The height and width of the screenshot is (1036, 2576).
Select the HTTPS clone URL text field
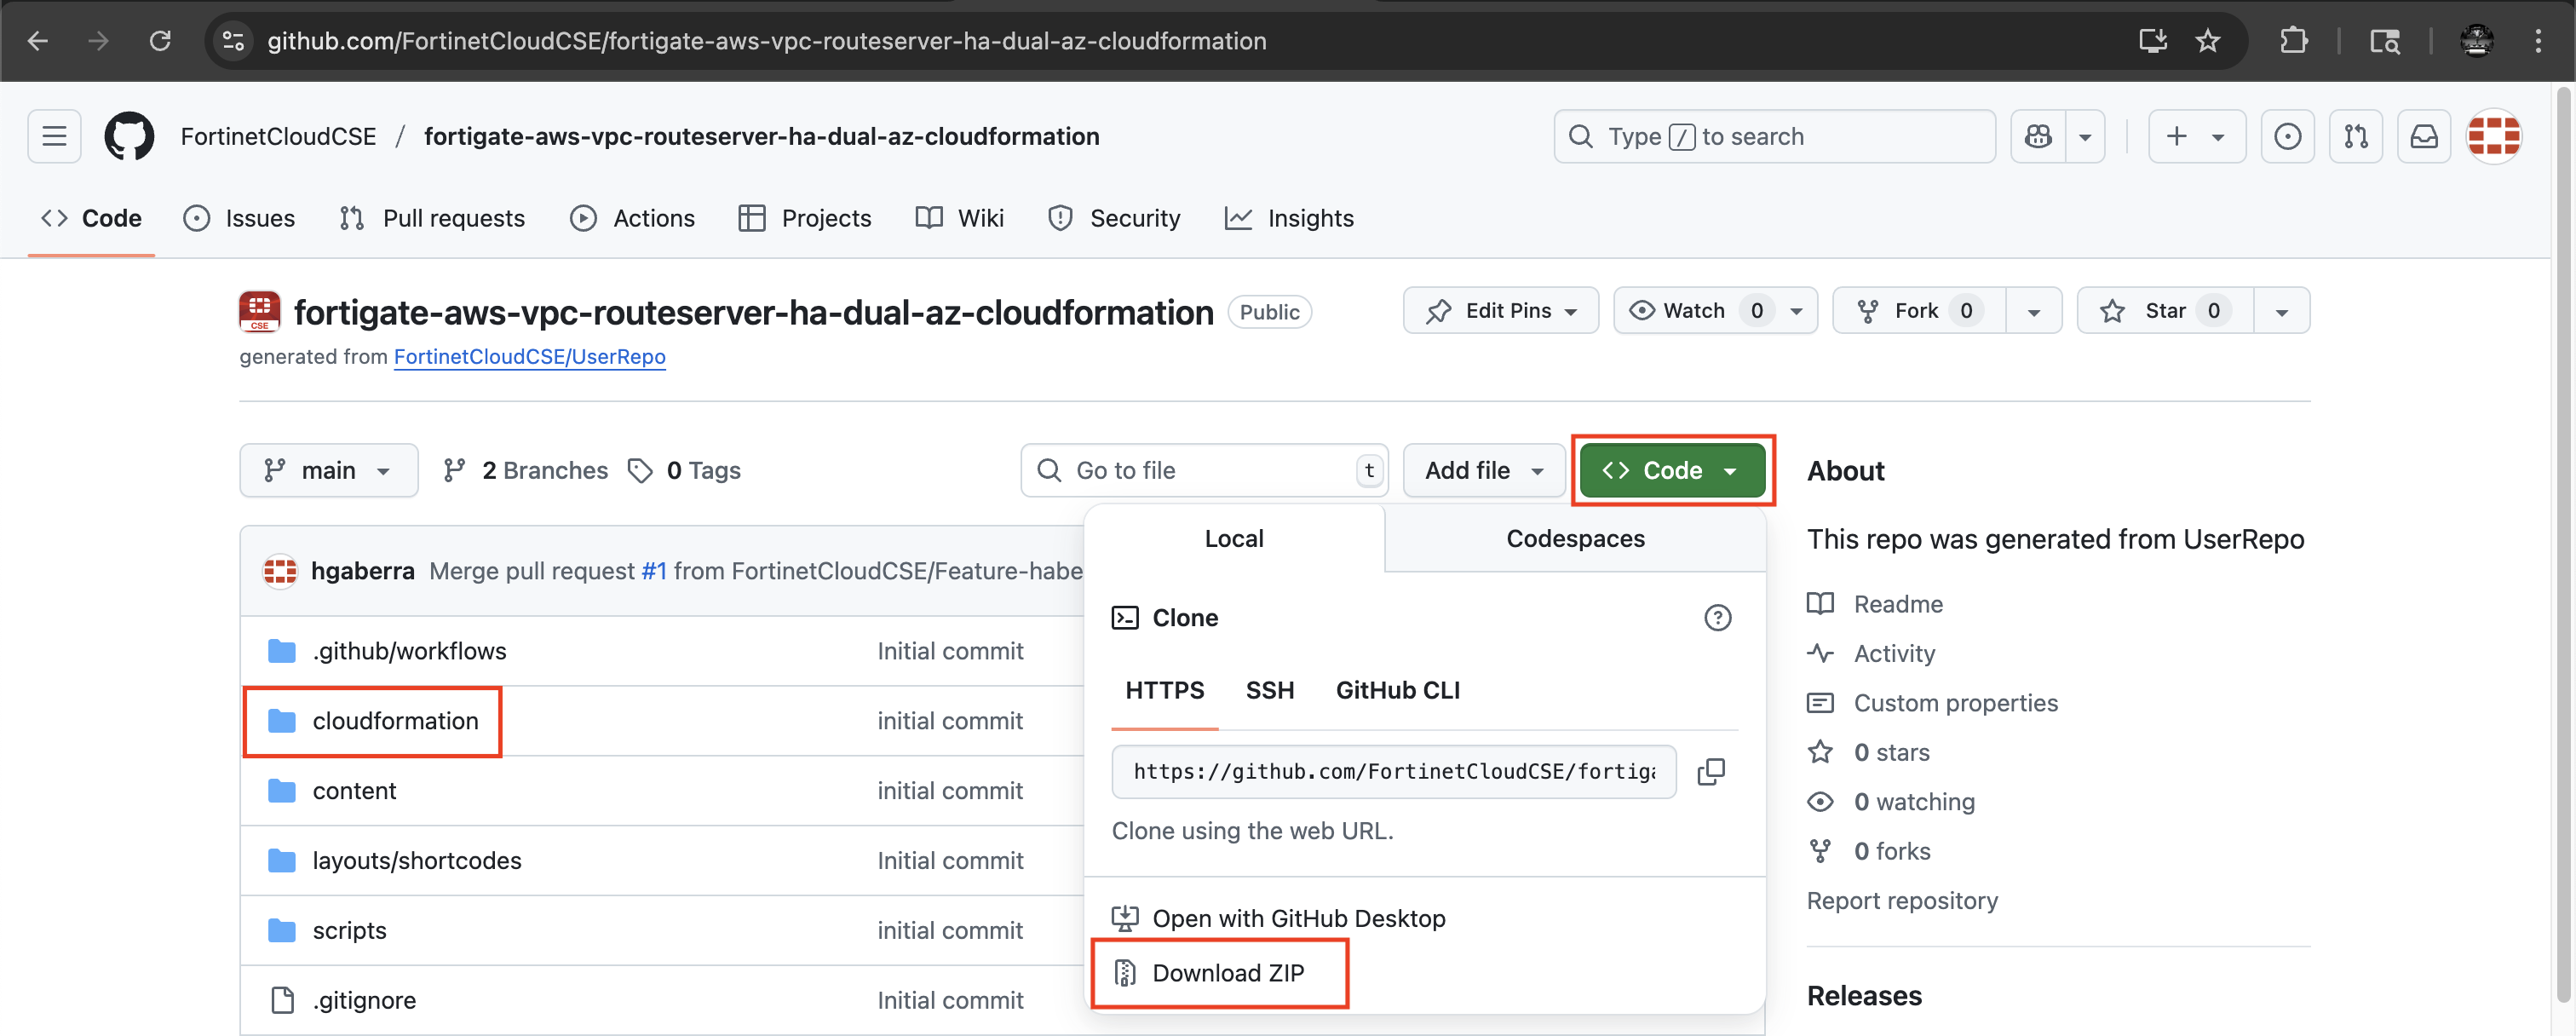1393,771
